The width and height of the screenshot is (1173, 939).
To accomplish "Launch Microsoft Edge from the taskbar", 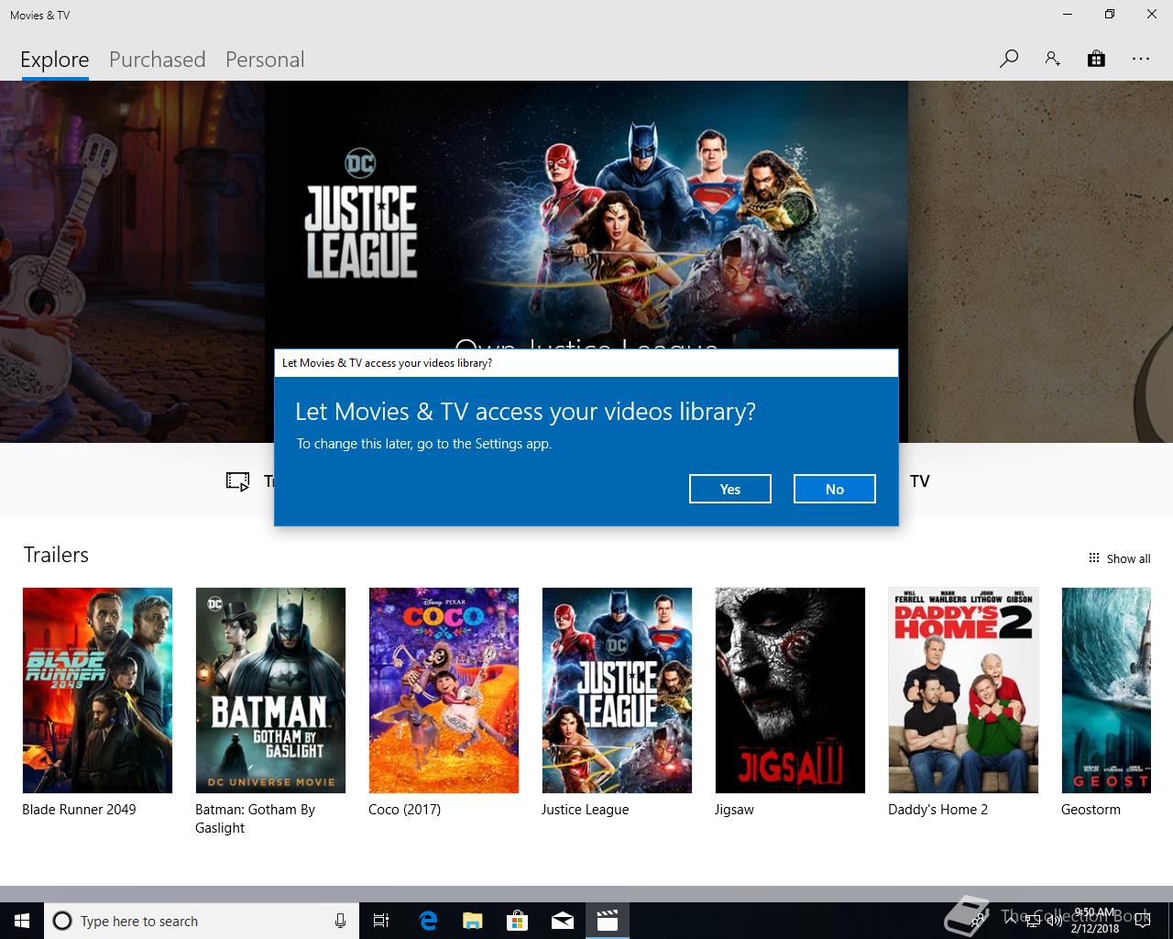I will coord(428,921).
